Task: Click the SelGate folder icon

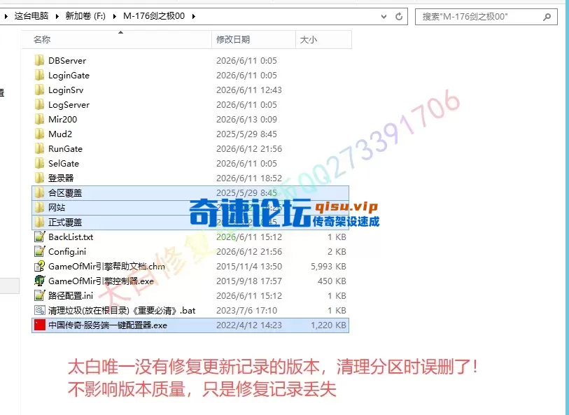Action: click(40, 163)
